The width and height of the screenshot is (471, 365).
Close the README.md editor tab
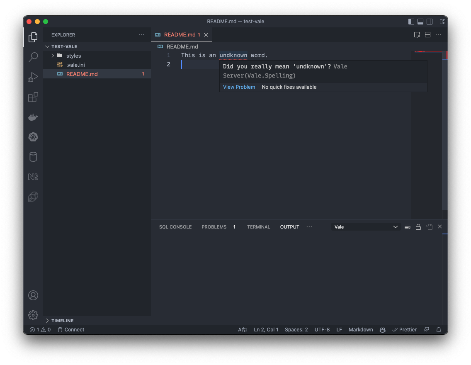tap(206, 35)
